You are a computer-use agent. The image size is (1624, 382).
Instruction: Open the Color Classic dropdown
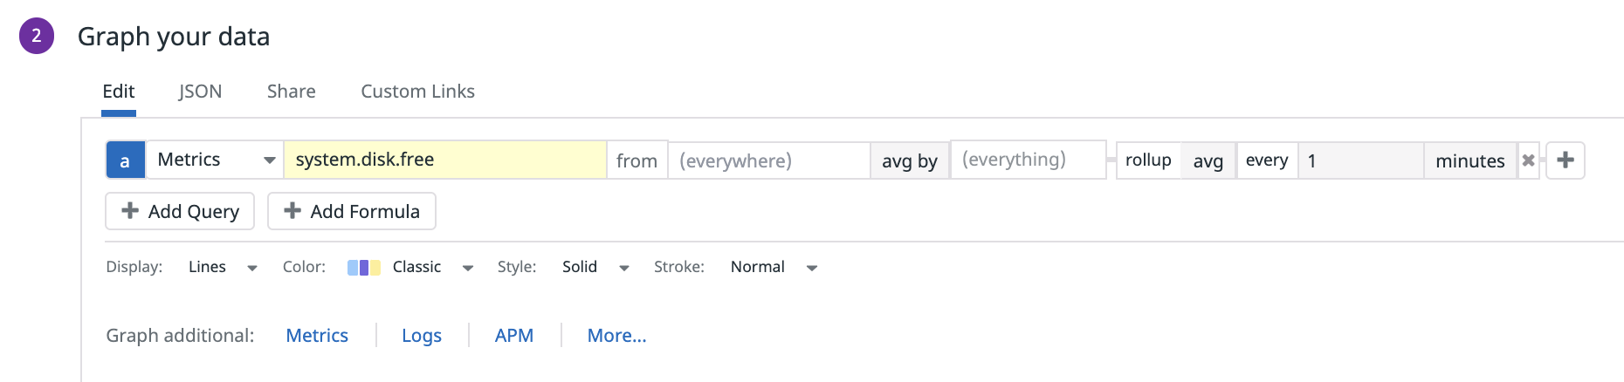pos(431,268)
